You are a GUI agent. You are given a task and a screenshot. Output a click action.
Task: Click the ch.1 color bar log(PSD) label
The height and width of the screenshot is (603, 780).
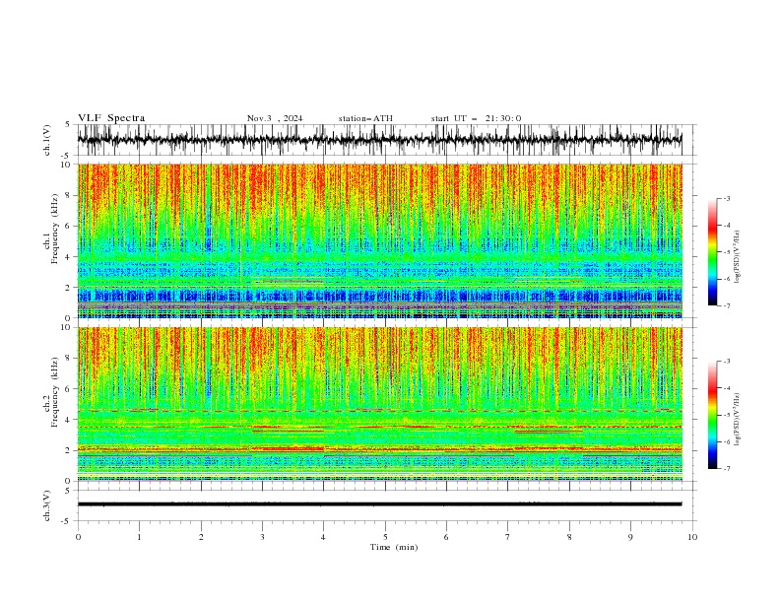[737, 257]
